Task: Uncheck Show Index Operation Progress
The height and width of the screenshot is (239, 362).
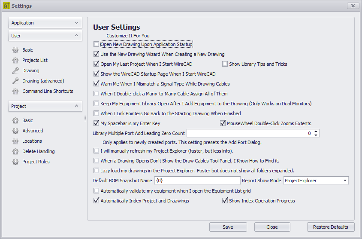Action: [225, 201]
